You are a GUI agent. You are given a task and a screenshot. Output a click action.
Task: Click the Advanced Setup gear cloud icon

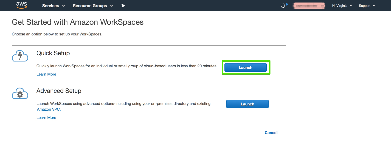click(20, 94)
